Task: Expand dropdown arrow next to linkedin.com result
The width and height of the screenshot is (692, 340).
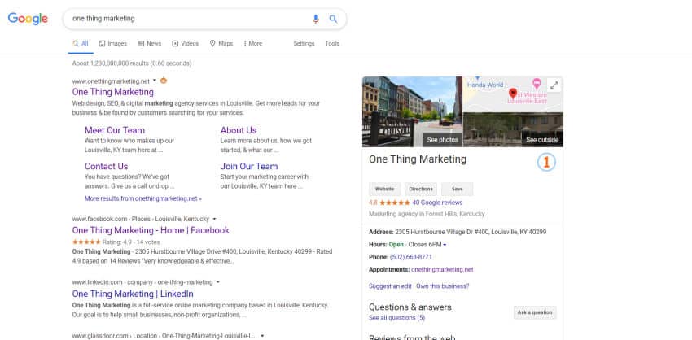Action: [218, 282]
